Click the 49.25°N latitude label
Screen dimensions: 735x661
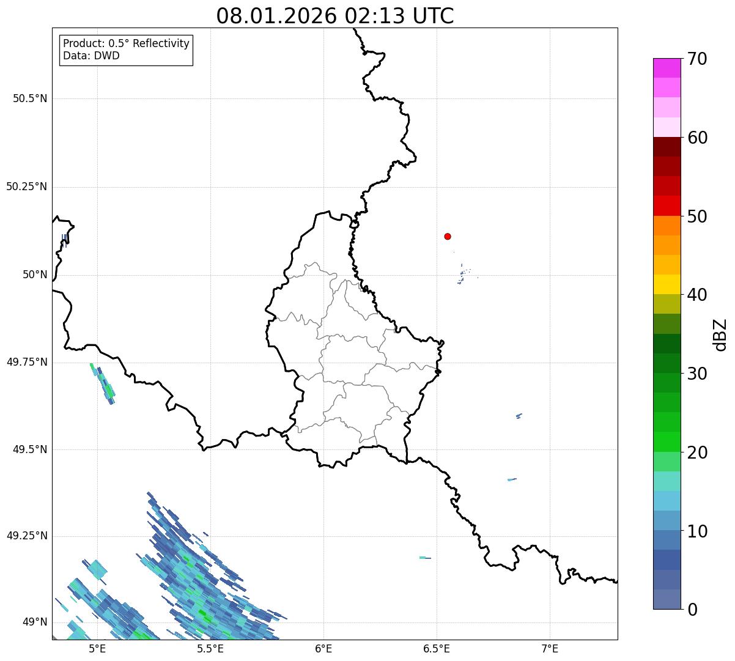pos(26,536)
